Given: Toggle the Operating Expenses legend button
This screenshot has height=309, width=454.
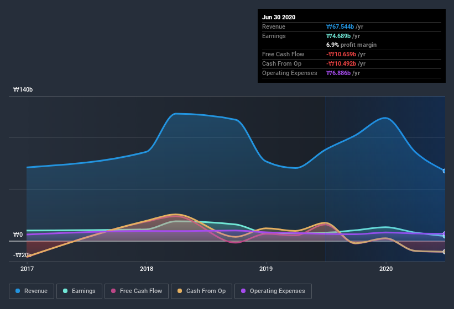Looking at the screenshot, I should (x=273, y=291).
